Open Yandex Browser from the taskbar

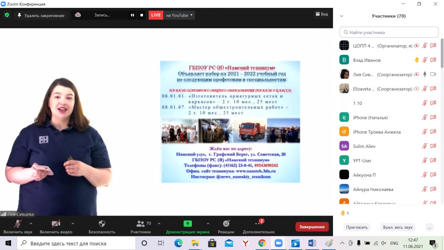pos(245,243)
